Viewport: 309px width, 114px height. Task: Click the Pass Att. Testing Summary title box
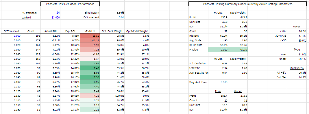coord(248,4)
